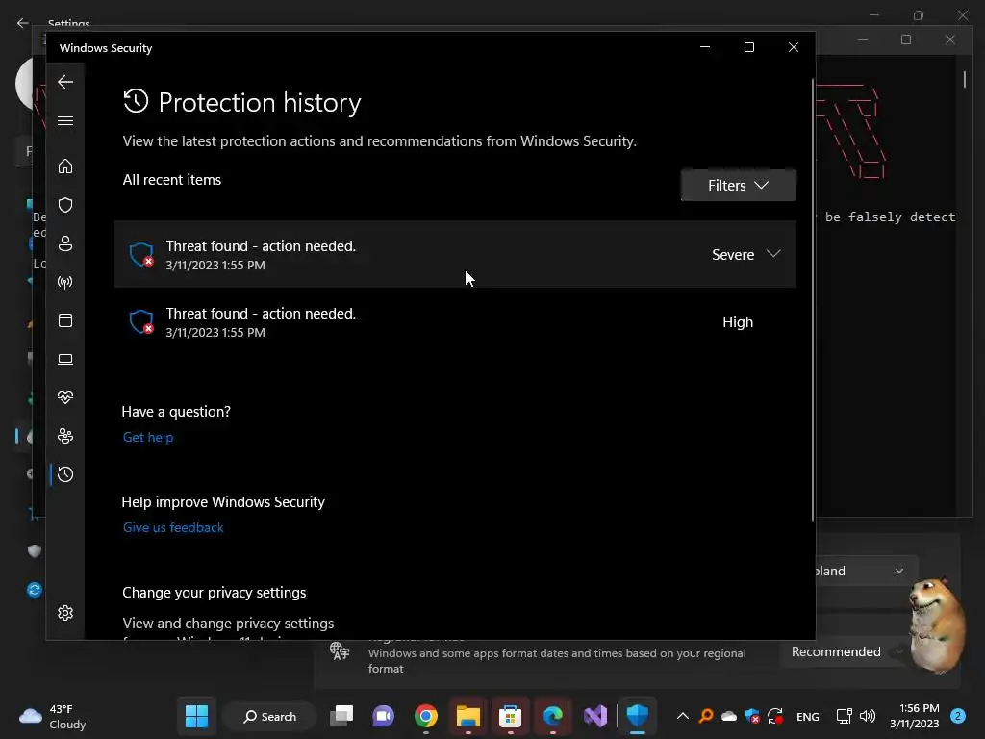
Task: Open Virus & threat protection shield icon
Action: pyautogui.click(x=65, y=205)
